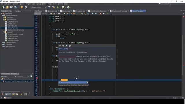Click the Profile Project toolbar icon

pyautogui.click(x=68, y=7)
